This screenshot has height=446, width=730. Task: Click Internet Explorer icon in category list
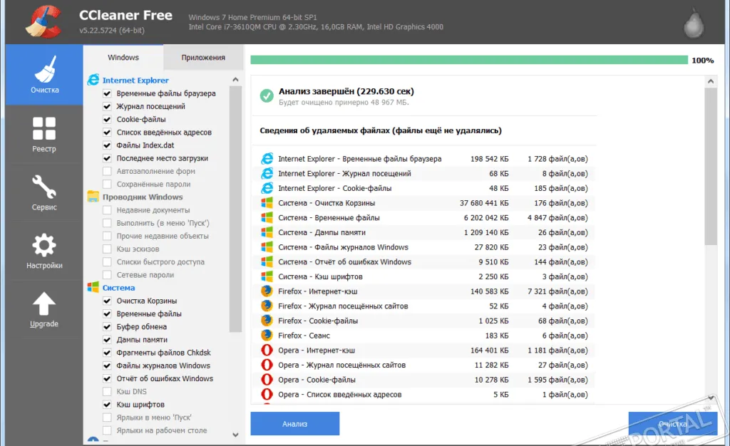click(93, 80)
